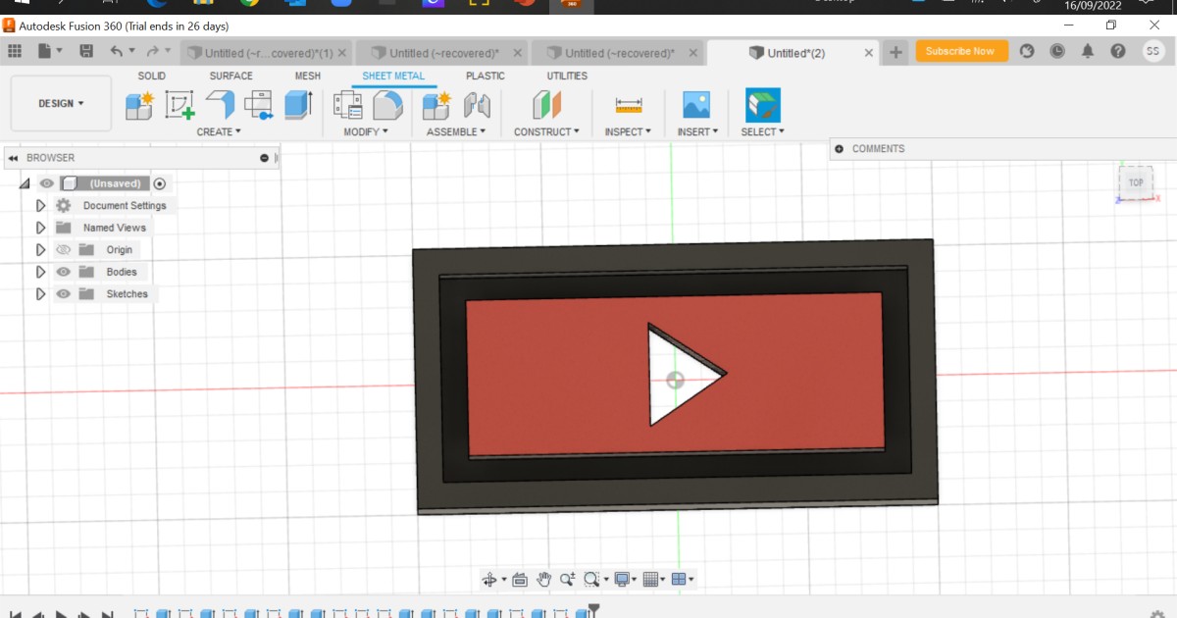Start a new sketch with Create Sketch
The image size is (1177, 618).
[x=179, y=105]
